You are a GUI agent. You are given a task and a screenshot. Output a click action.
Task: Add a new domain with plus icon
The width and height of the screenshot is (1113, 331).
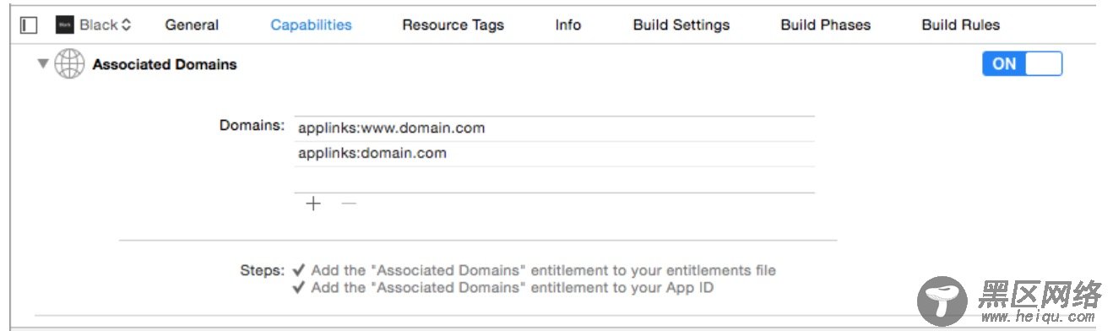coord(313,203)
